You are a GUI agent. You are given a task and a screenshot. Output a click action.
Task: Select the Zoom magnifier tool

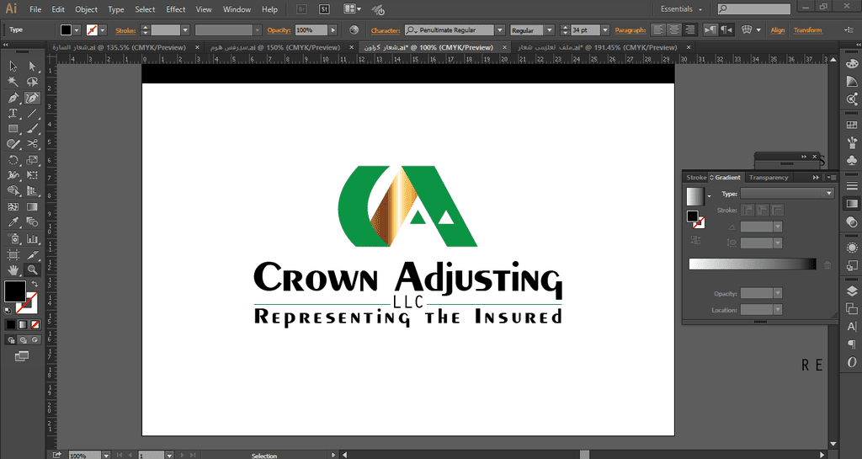coord(33,270)
